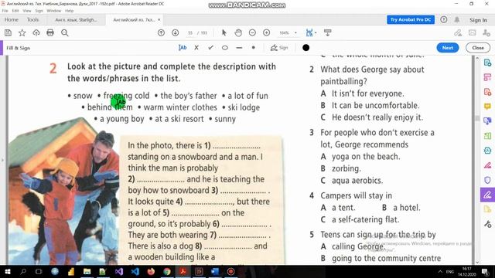
Task: Open the File menu
Action: point(5,11)
